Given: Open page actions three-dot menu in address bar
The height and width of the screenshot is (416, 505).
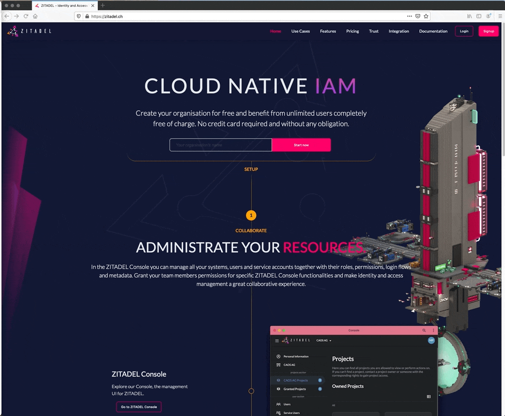Looking at the screenshot, I should pos(409,16).
